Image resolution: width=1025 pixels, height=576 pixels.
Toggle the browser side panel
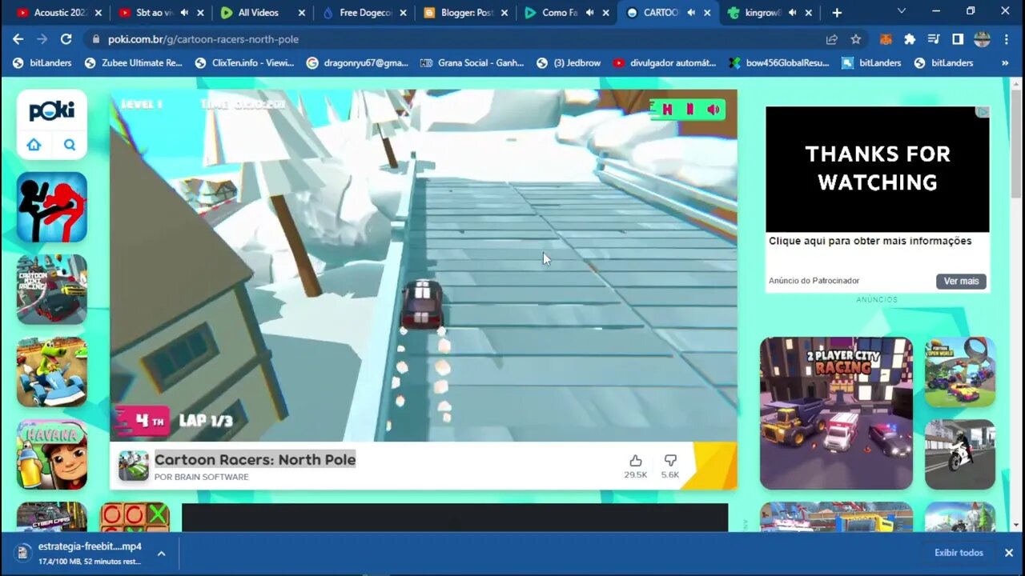pyautogui.click(x=958, y=39)
